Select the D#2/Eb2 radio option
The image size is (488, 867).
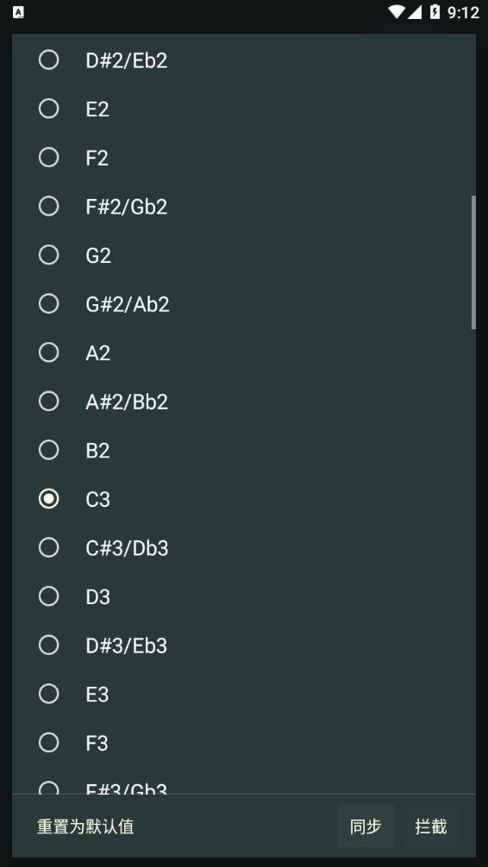pos(243,60)
